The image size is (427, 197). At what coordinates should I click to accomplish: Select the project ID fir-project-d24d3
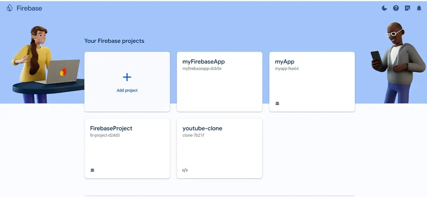105,136
